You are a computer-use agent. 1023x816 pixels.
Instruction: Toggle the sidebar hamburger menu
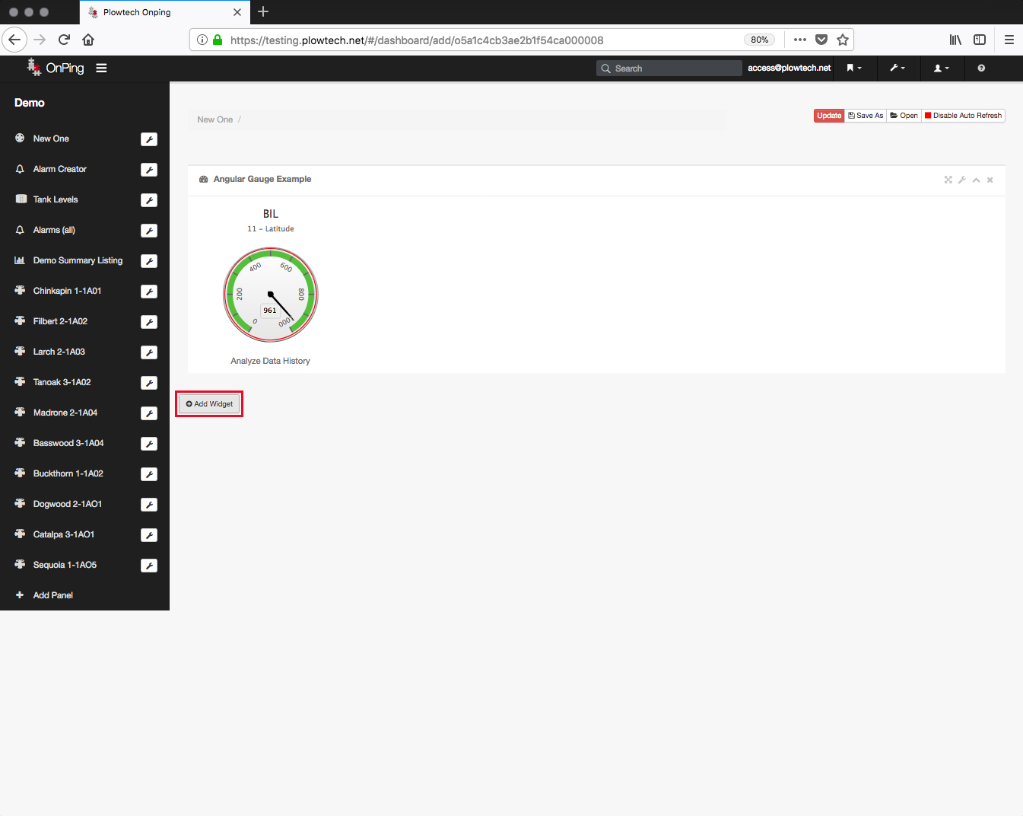click(101, 69)
